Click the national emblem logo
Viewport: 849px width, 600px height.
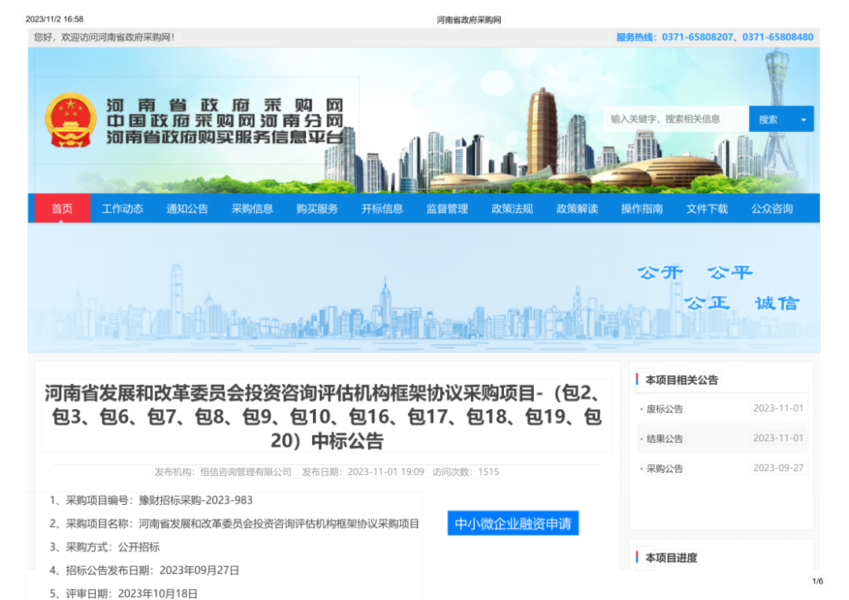click(x=71, y=120)
